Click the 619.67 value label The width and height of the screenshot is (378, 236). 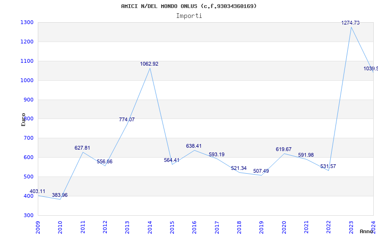283,149
